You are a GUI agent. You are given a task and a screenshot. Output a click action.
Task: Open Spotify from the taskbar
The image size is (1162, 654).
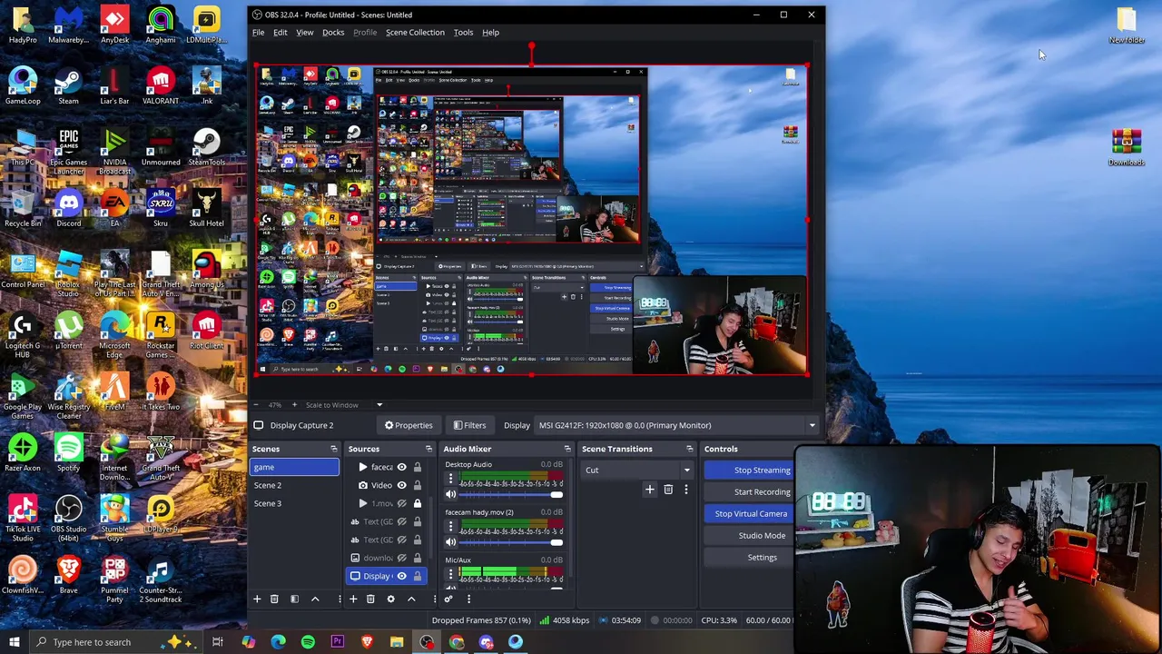point(308,642)
